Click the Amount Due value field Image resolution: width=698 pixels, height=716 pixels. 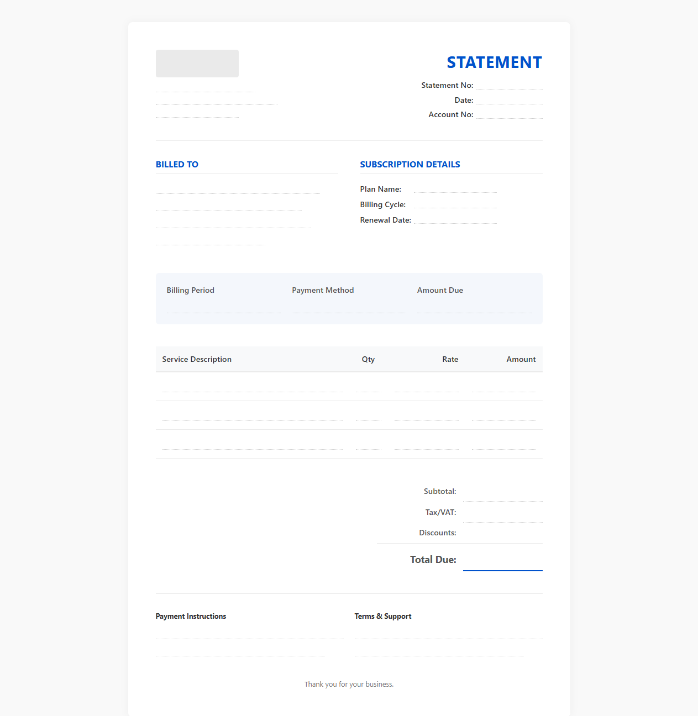coord(474,307)
